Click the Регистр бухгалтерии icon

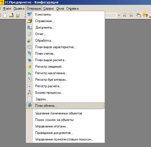pyautogui.click(x=29, y=80)
